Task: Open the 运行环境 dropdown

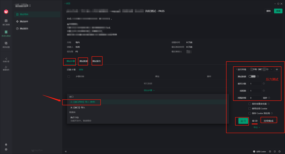Action: [x=261, y=69]
